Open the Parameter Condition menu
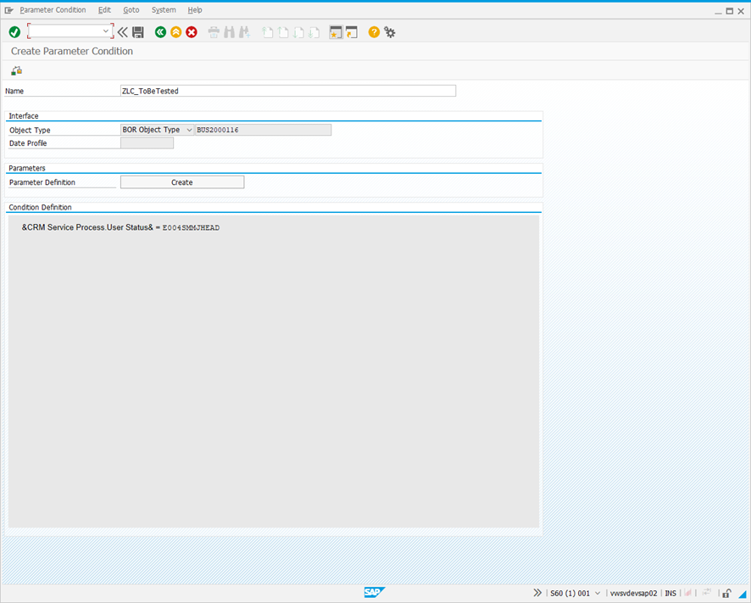The width and height of the screenshot is (751, 603). 53,9
